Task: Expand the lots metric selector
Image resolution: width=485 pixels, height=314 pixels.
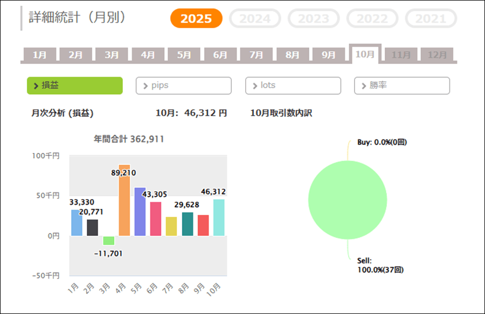Action: tap(293, 86)
